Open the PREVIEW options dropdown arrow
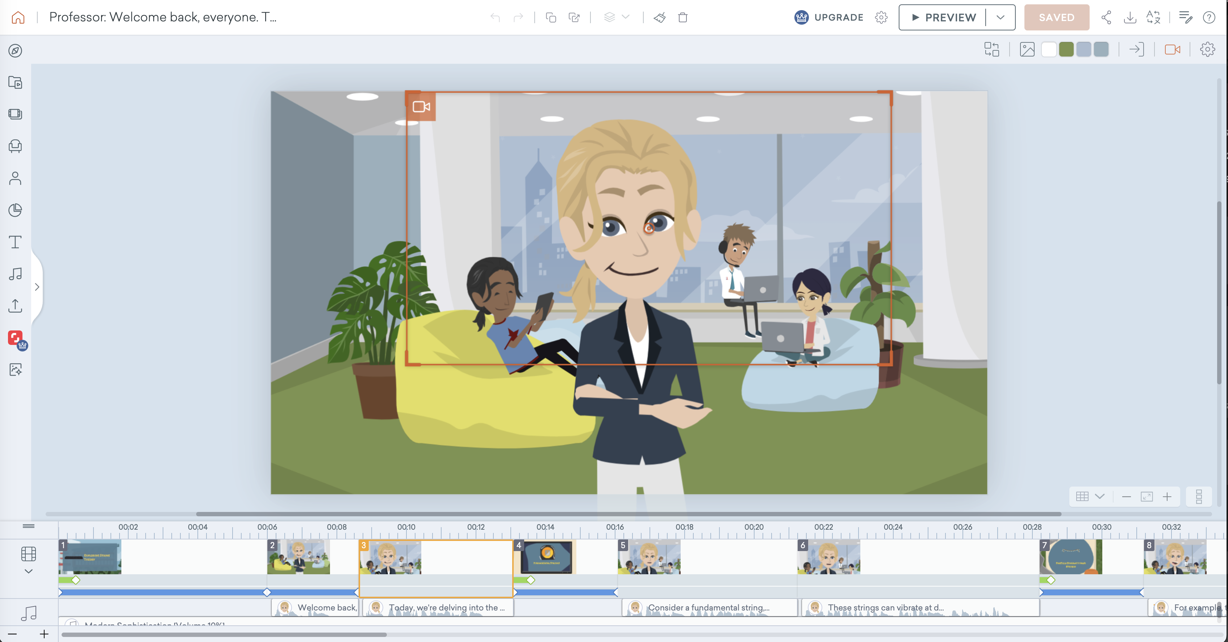 tap(1000, 18)
